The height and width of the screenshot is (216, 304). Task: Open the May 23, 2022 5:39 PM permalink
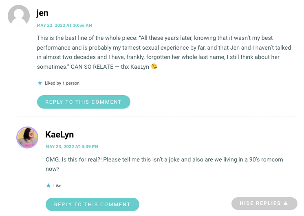[x=72, y=146]
